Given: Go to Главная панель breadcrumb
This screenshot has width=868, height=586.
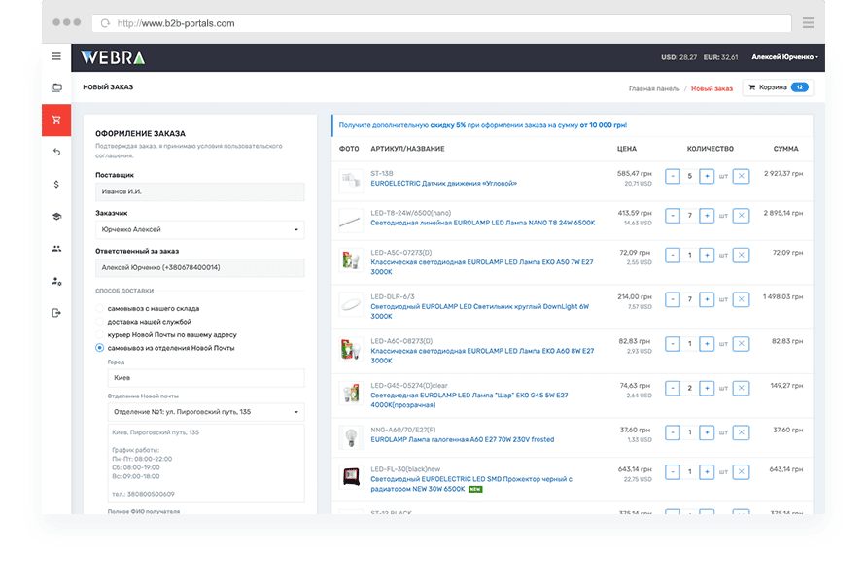Looking at the screenshot, I should coord(654,88).
